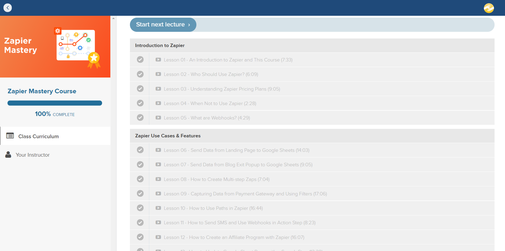The width and height of the screenshot is (505, 251).
Task: Click the completed checkmark for Lesson 12
Action: (140, 237)
